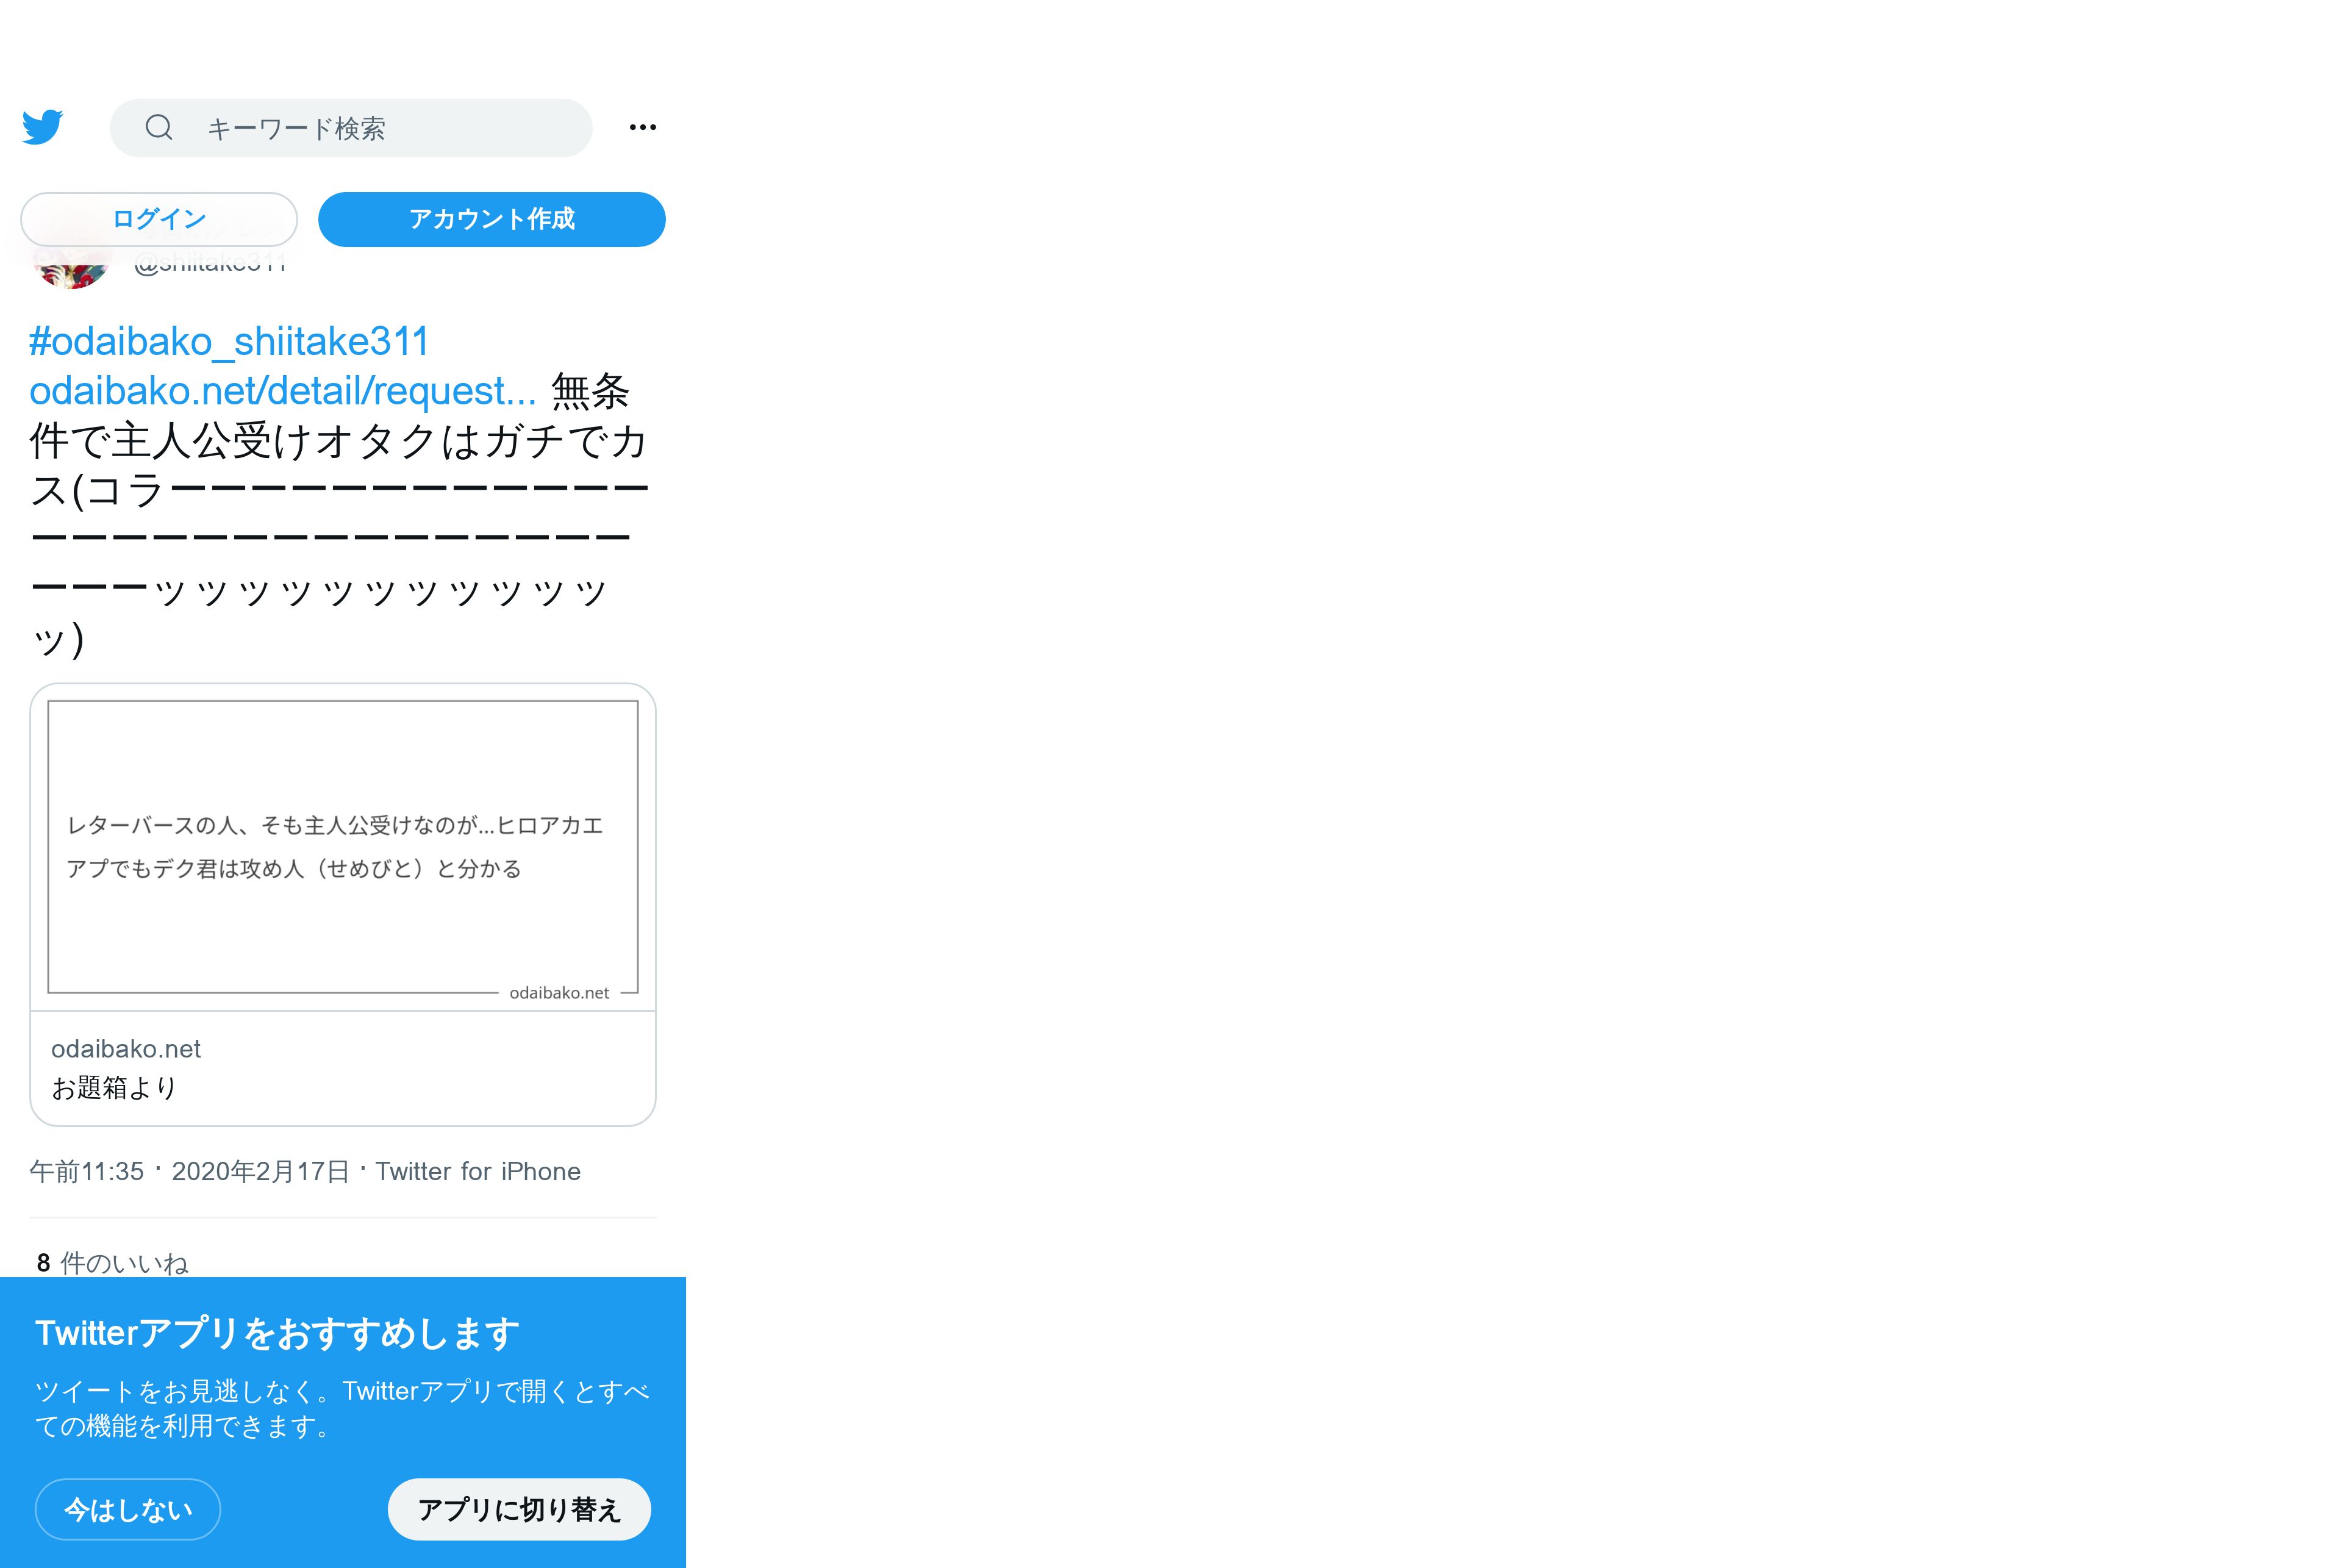
Task: Click the アカウント作成 button
Action: point(492,219)
